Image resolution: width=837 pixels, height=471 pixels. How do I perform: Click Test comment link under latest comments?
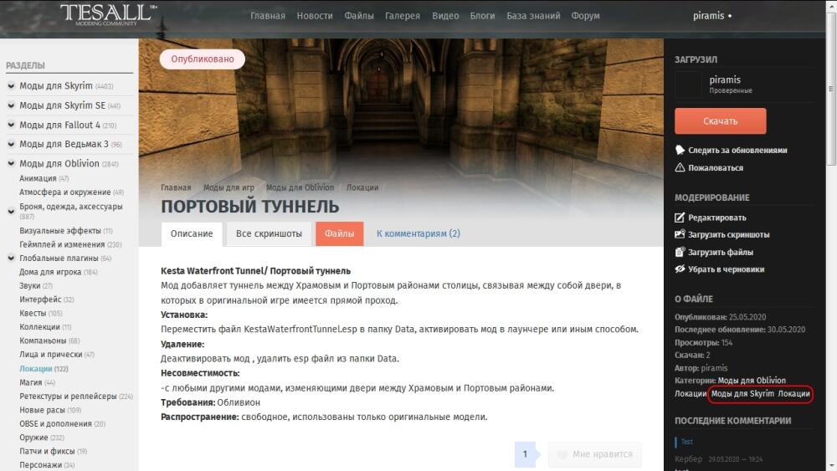[x=687, y=442]
